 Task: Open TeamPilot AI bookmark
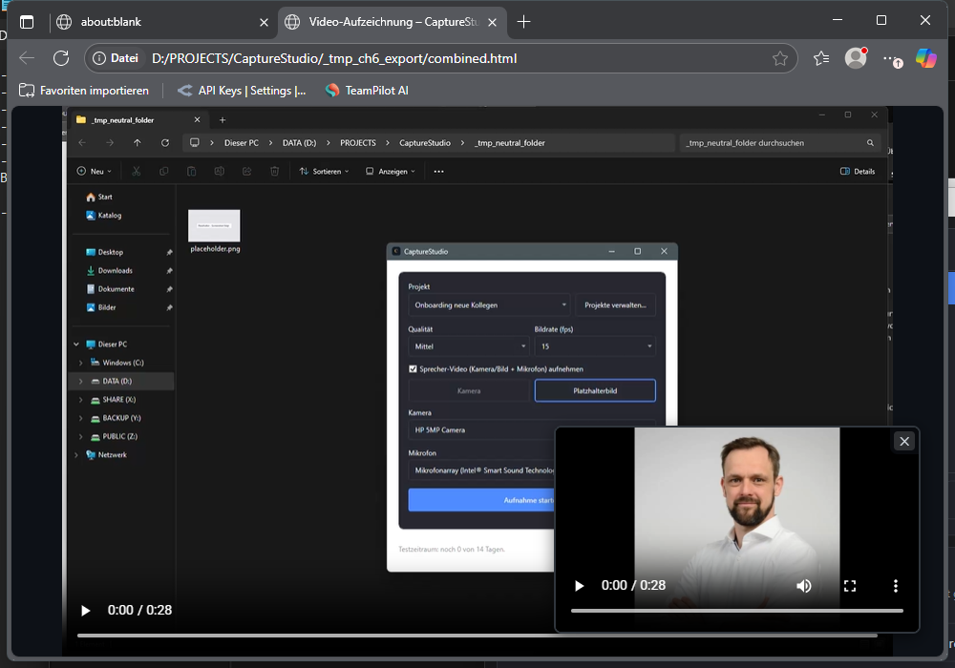pyautogui.click(x=367, y=91)
